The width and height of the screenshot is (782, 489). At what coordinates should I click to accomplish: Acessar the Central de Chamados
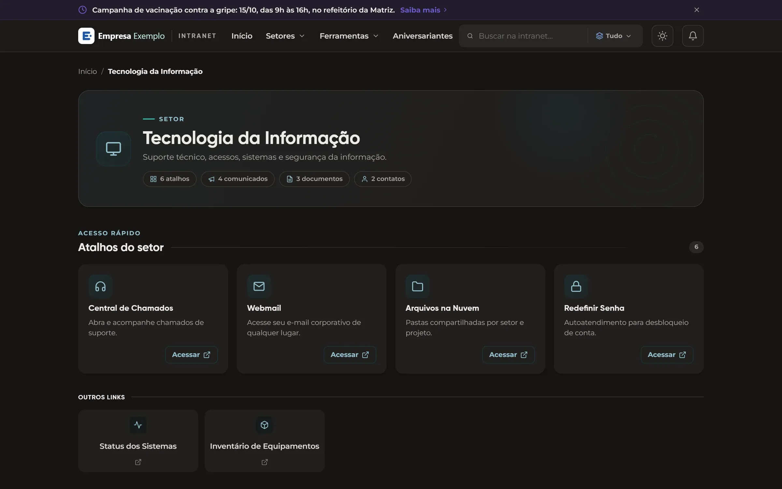point(191,355)
